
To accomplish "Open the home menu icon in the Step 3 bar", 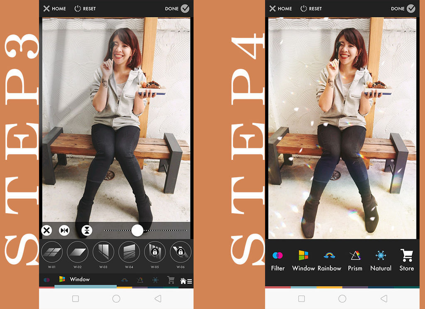I will pos(186,281).
